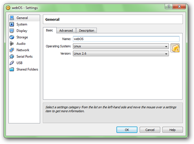
Task: Click the Storage disc icon
Action: [12, 37]
